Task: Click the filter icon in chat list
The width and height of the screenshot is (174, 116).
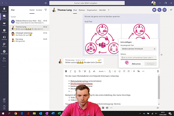Action: [46, 10]
